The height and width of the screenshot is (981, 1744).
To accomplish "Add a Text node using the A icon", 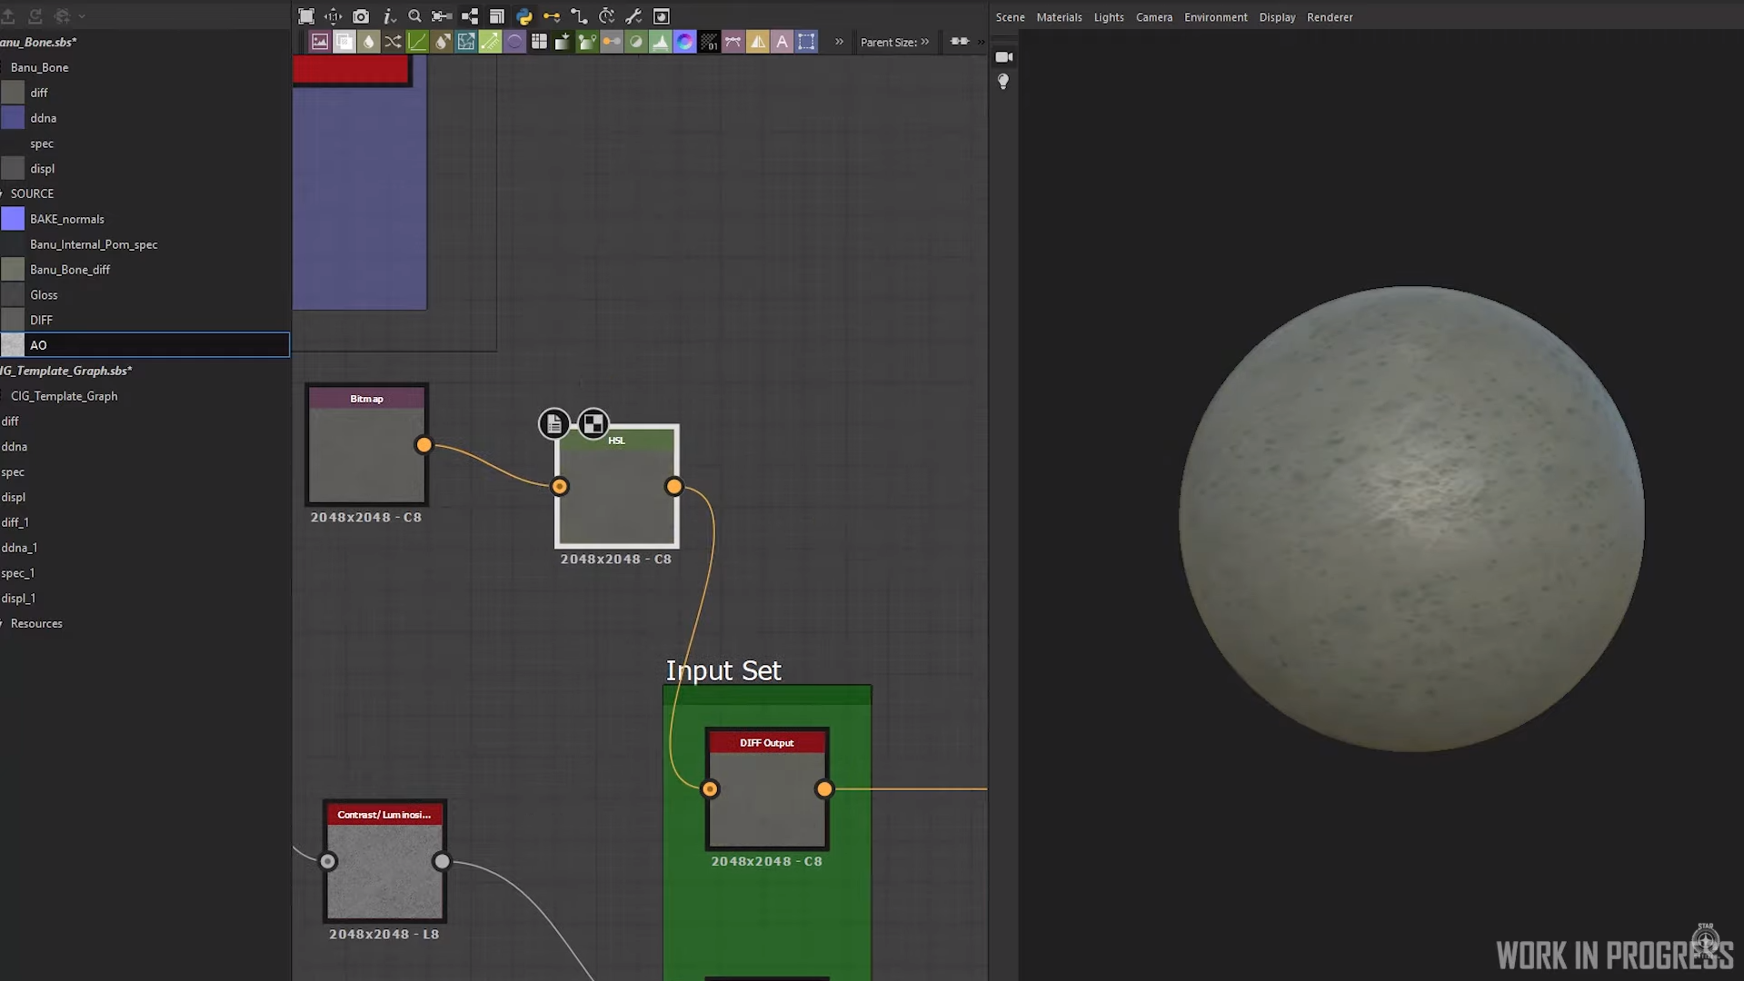I will tap(782, 42).
